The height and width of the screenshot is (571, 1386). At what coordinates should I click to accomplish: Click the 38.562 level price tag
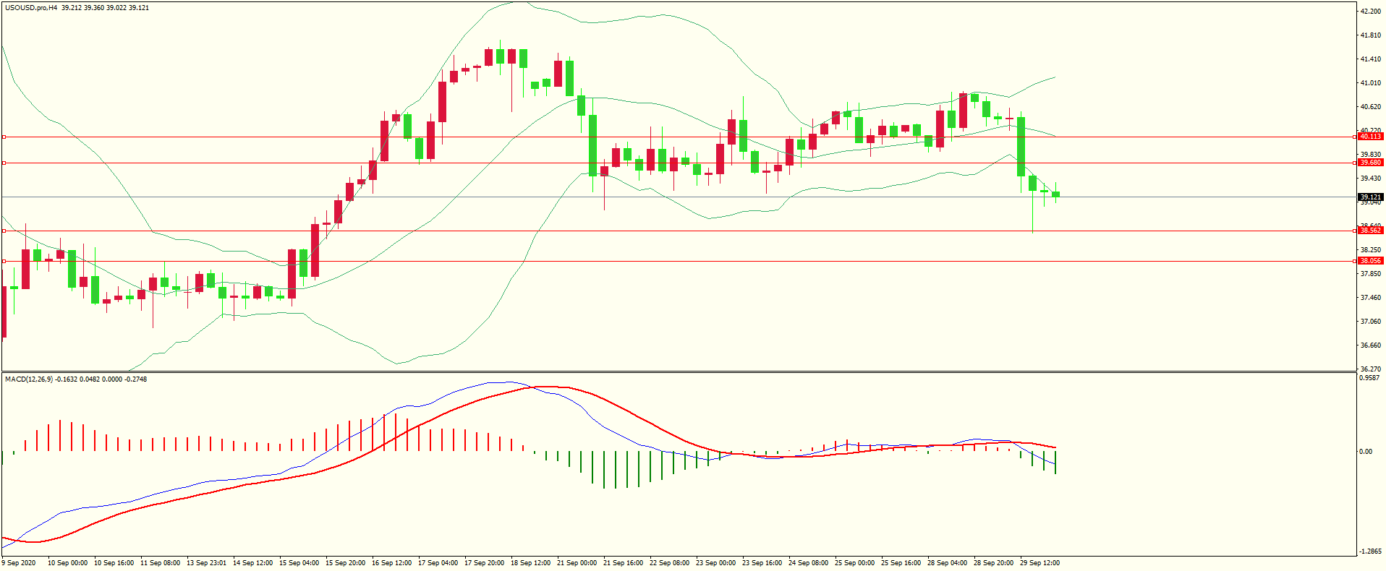(x=1370, y=231)
